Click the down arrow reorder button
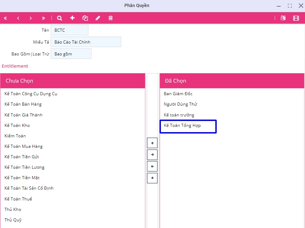This screenshot has width=305, height=228. [152, 178]
